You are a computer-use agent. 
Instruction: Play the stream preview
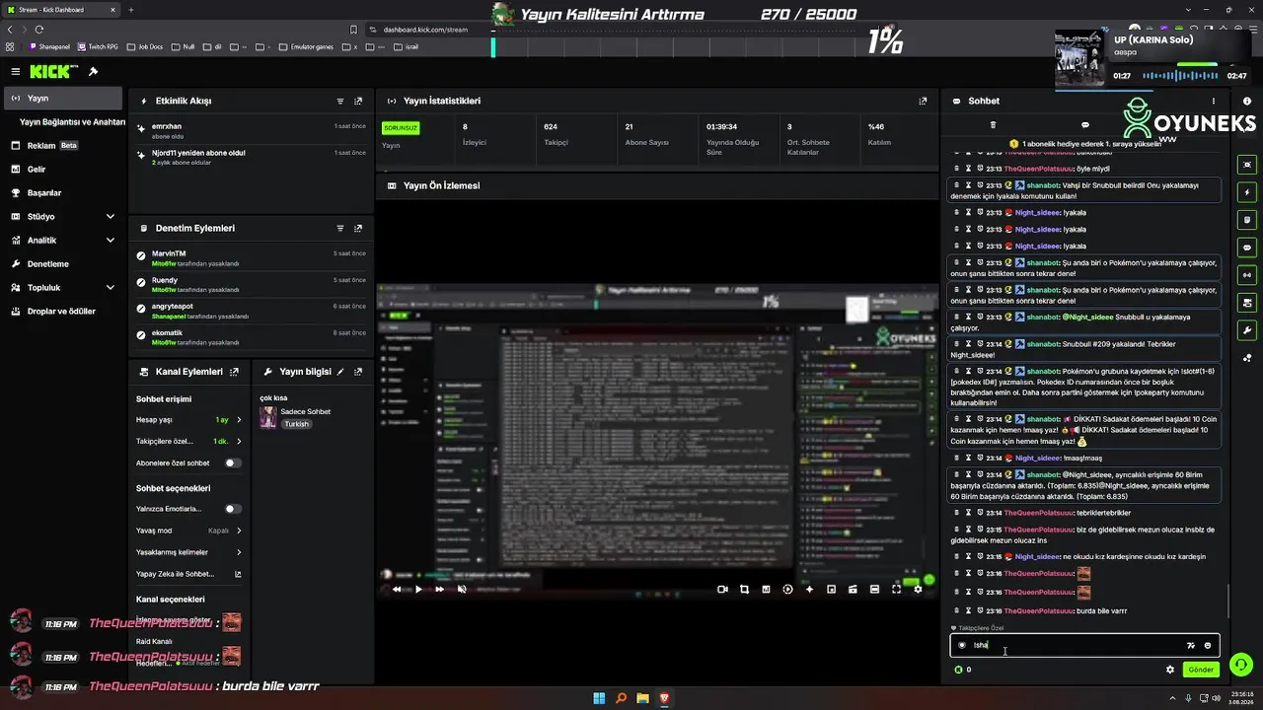(418, 590)
